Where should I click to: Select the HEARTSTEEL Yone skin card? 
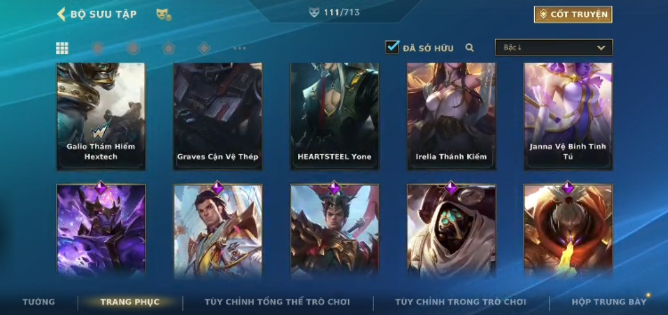point(335,116)
